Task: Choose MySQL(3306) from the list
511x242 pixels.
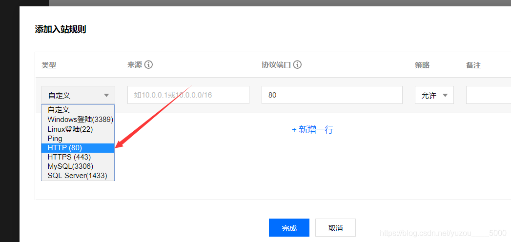Action: pyautogui.click(x=78, y=166)
